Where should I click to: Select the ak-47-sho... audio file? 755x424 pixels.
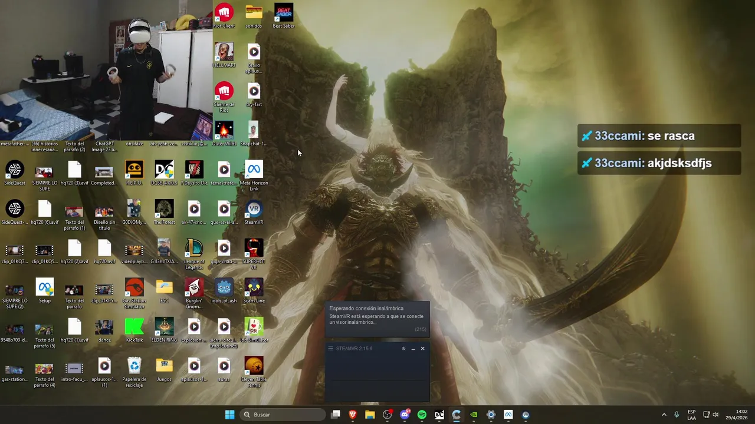click(x=194, y=212)
